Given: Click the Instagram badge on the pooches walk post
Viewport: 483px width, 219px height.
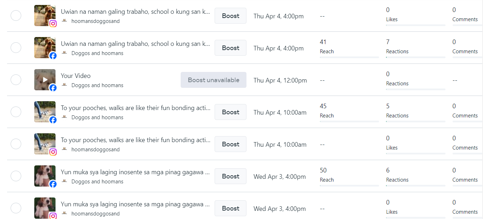Looking at the screenshot, I should pos(53,152).
